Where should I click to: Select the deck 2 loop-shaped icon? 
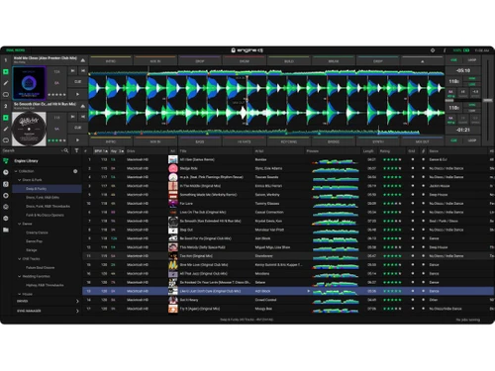click(6, 140)
